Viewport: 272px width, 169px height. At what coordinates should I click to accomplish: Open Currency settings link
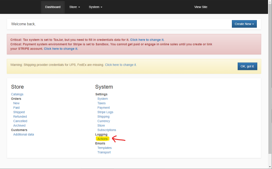tap(103, 121)
